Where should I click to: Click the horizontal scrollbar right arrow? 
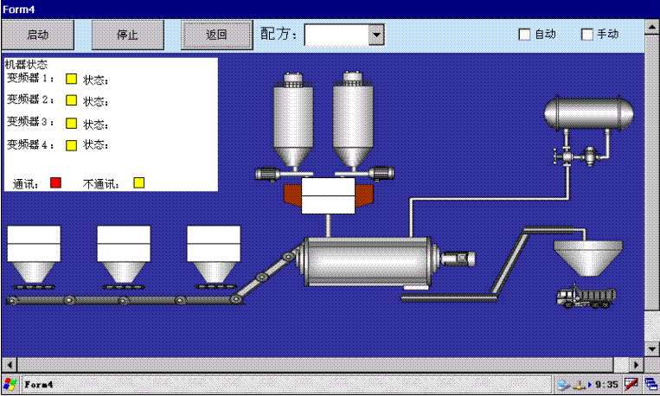click(636, 364)
